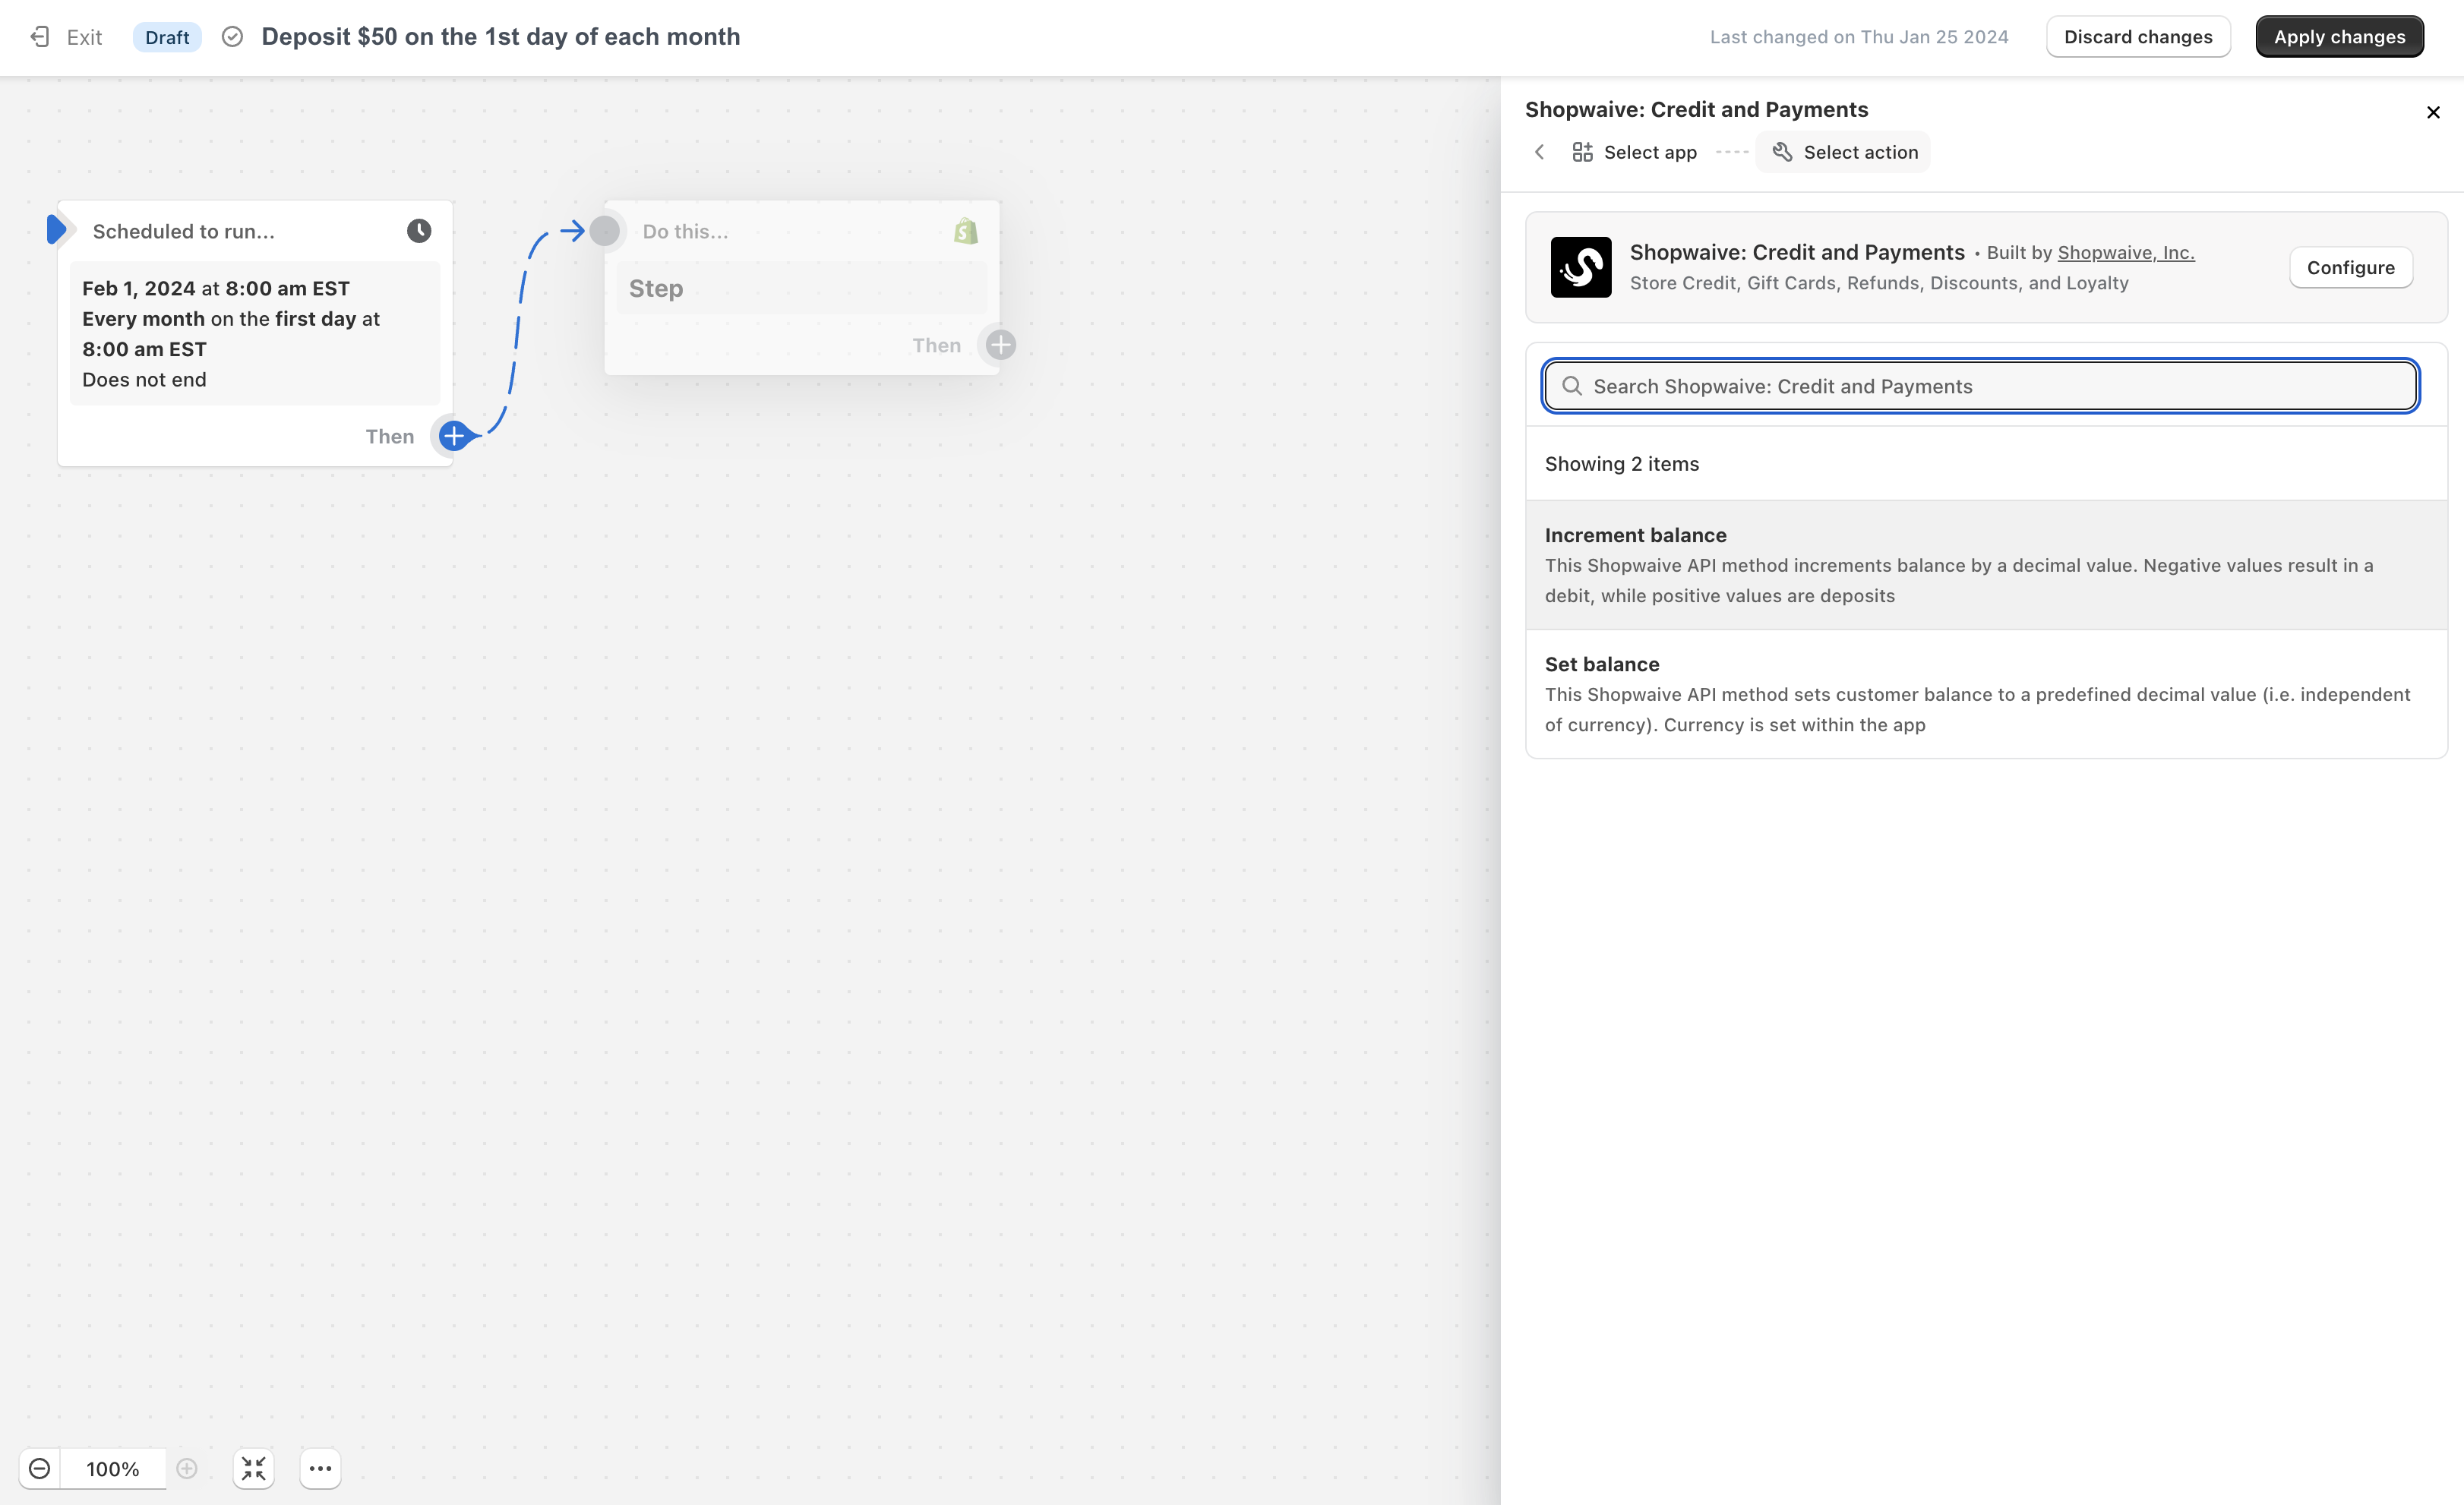
Task: Click the blue plus after Scheduled card's Then
Action: (x=454, y=436)
